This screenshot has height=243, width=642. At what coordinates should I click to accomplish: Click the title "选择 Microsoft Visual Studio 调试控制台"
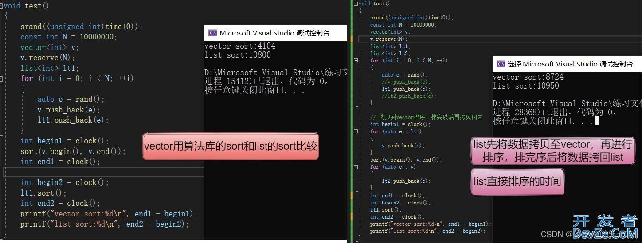(570, 64)
